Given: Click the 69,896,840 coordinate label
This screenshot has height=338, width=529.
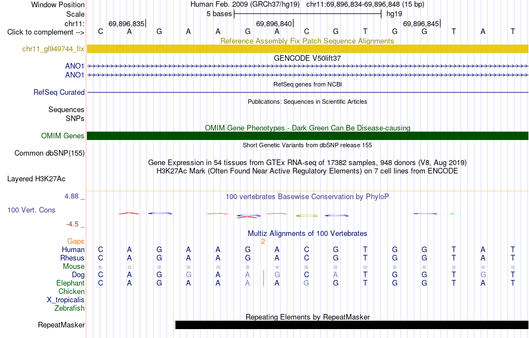Looking at the screenshot, I should [x=273, y=23].
